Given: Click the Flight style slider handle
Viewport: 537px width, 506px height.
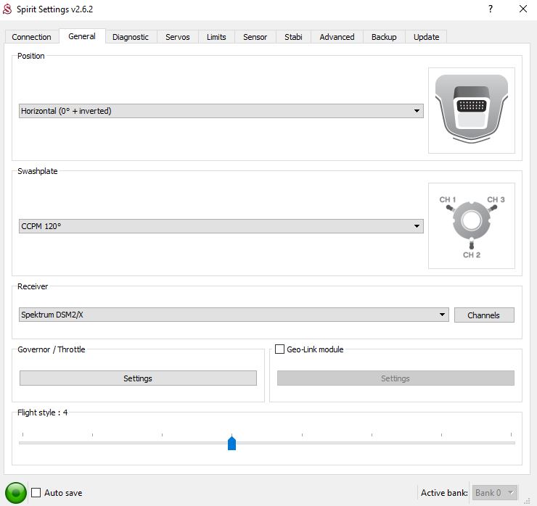Looking at the screenshot, I should 231,443.
